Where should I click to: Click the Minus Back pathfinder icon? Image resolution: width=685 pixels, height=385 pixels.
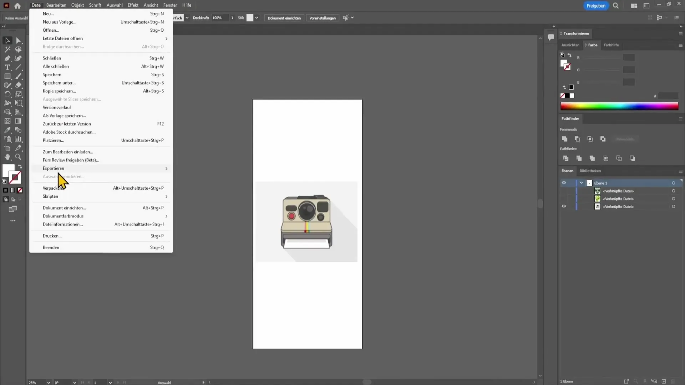click(x=633, y=158)
